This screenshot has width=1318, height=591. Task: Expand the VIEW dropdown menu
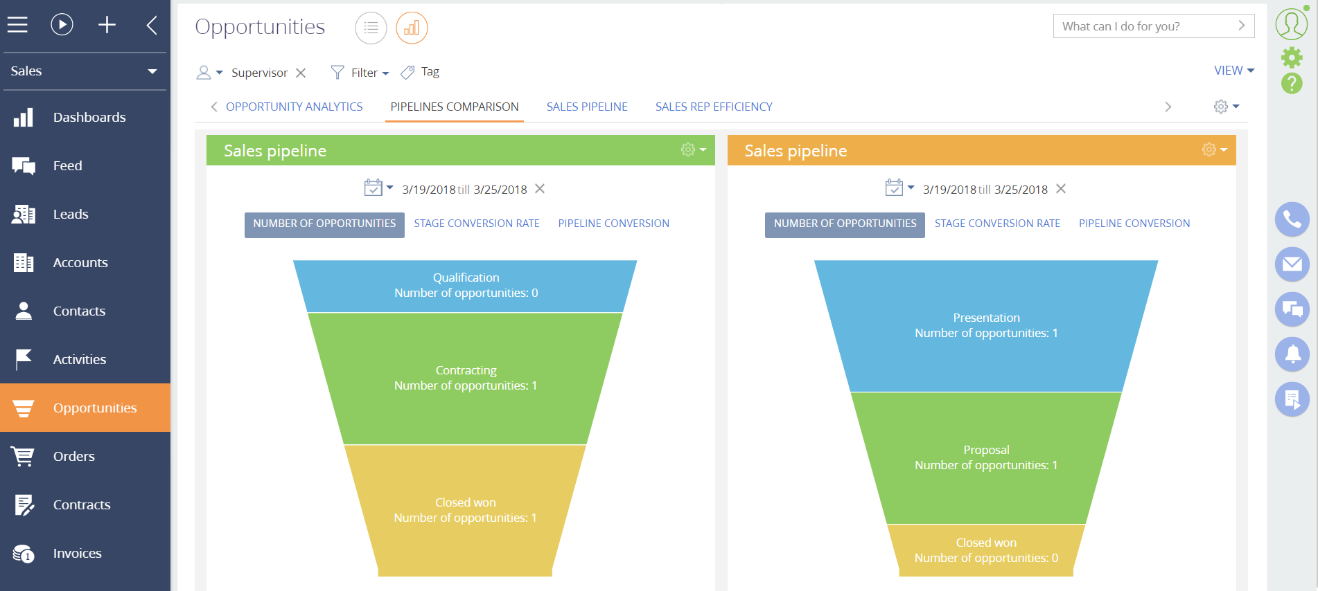(1233, 71)
